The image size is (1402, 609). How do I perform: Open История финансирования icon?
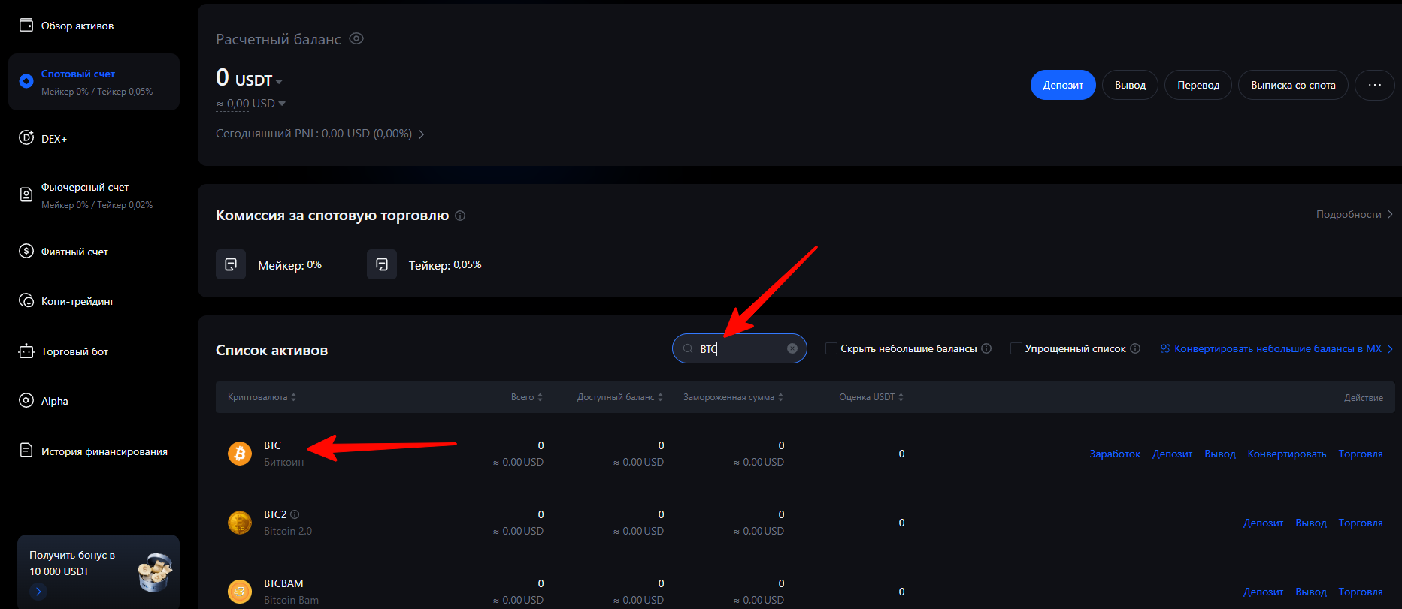tap(26, 451)
